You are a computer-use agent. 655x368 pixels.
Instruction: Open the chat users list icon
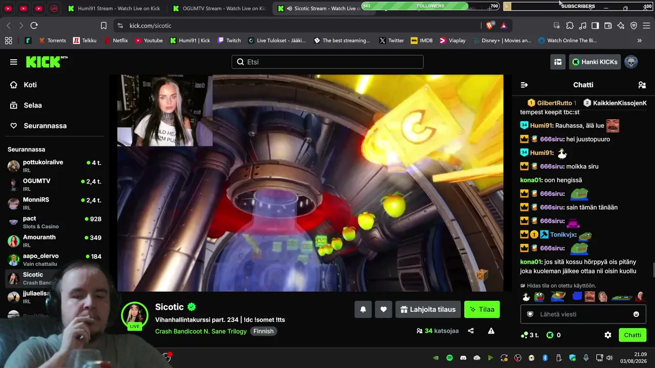(642, 85)
